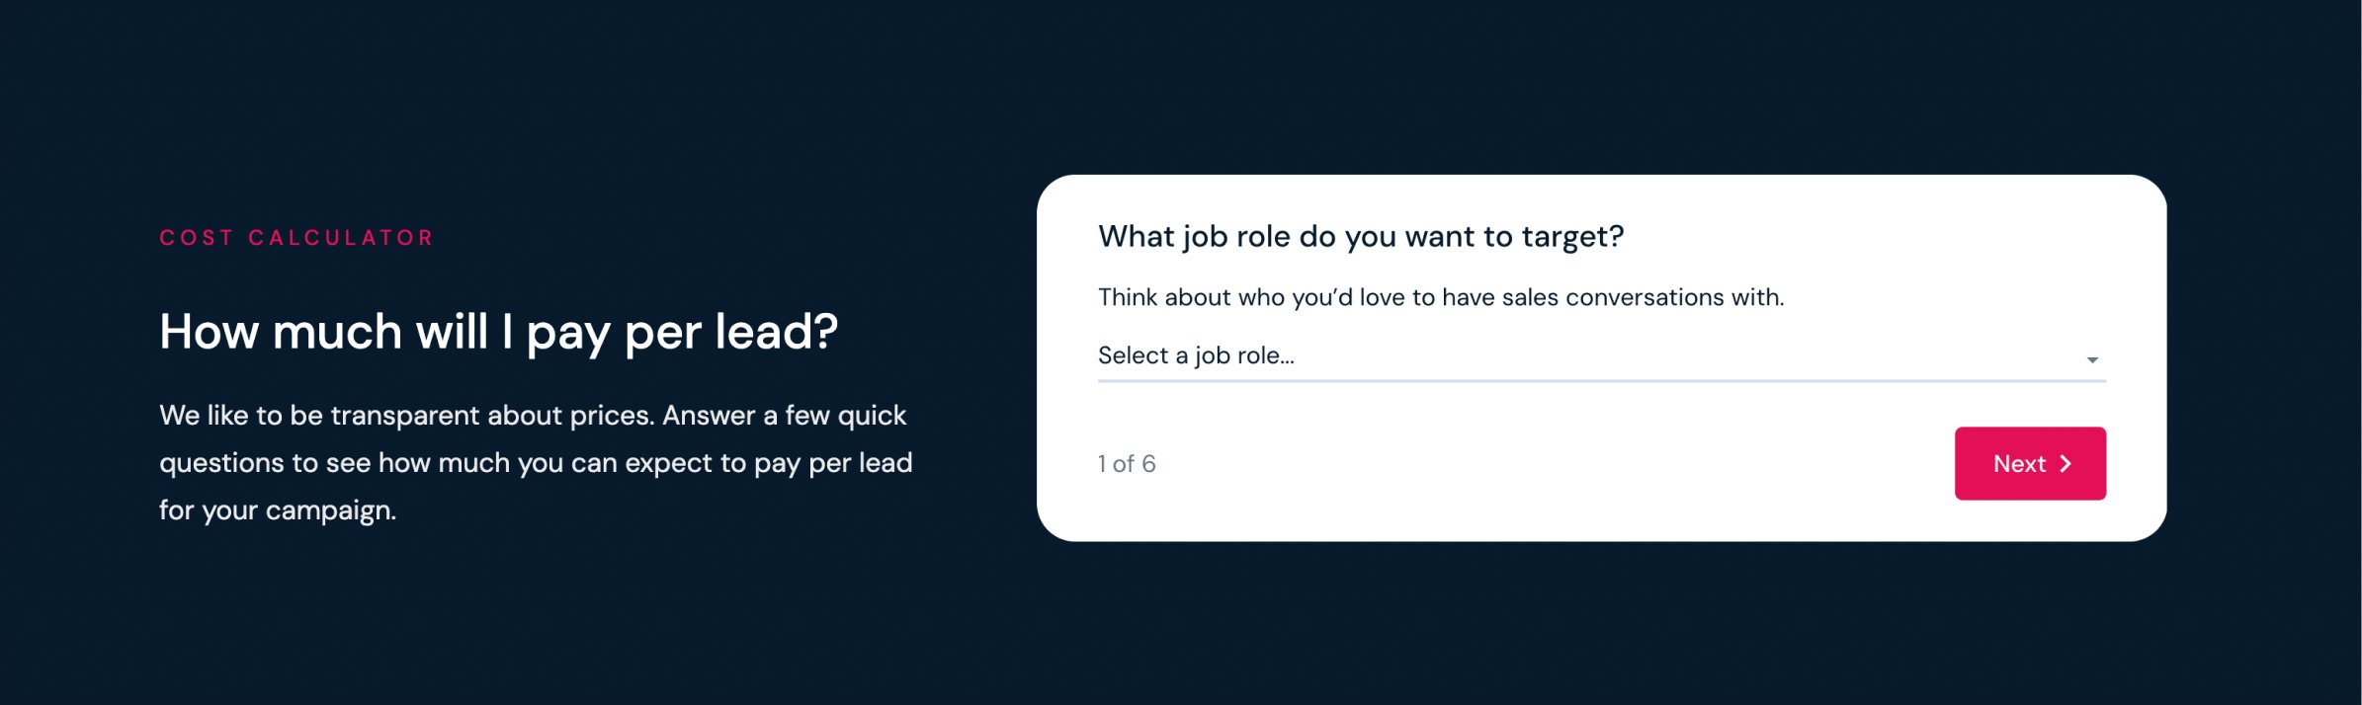Click "sales conversations with." in helper text
Screen dimensions: 2362x705
1643,297
